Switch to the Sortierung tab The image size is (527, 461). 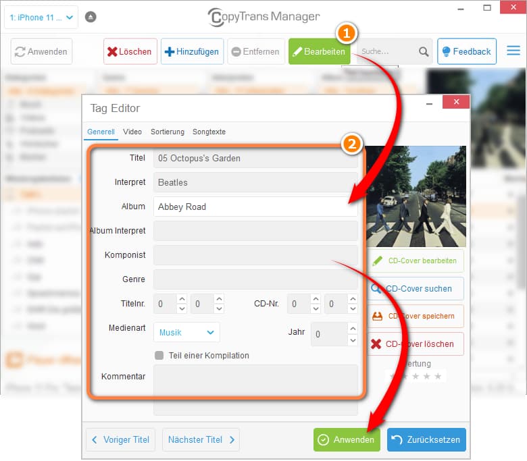(168, 132)
